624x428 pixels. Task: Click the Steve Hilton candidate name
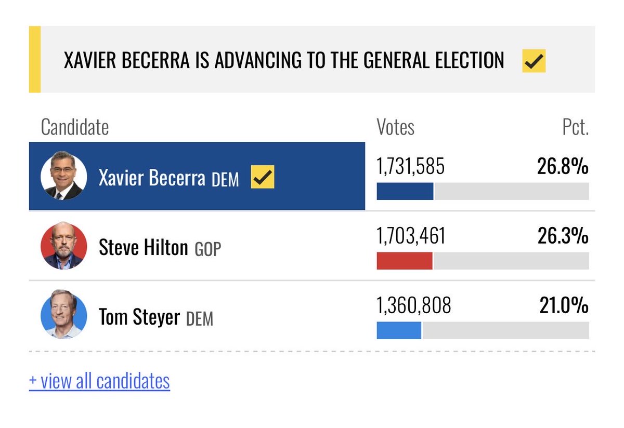coord(143,247)
